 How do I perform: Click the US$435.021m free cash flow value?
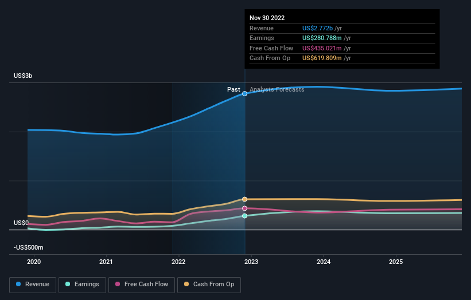322,48
